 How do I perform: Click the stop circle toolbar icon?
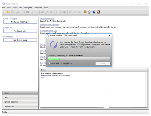[x=64, y=12]
